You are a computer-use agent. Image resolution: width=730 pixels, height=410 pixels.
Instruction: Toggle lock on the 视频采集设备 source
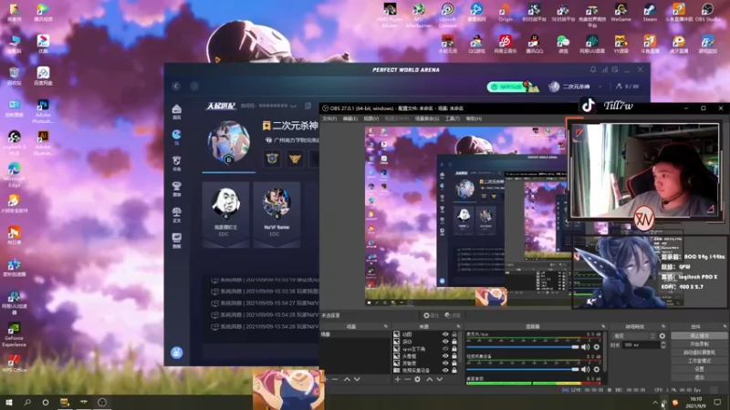point(454,371)
